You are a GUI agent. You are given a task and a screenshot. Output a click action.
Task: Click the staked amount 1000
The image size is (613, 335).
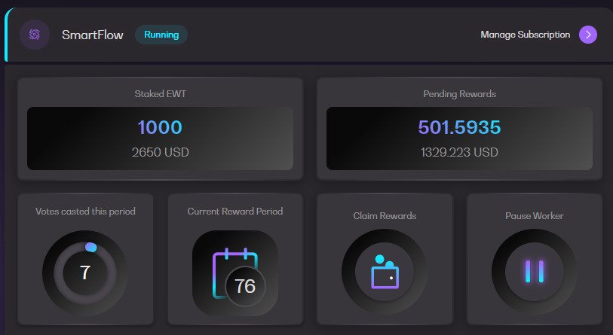coord(160,127)
